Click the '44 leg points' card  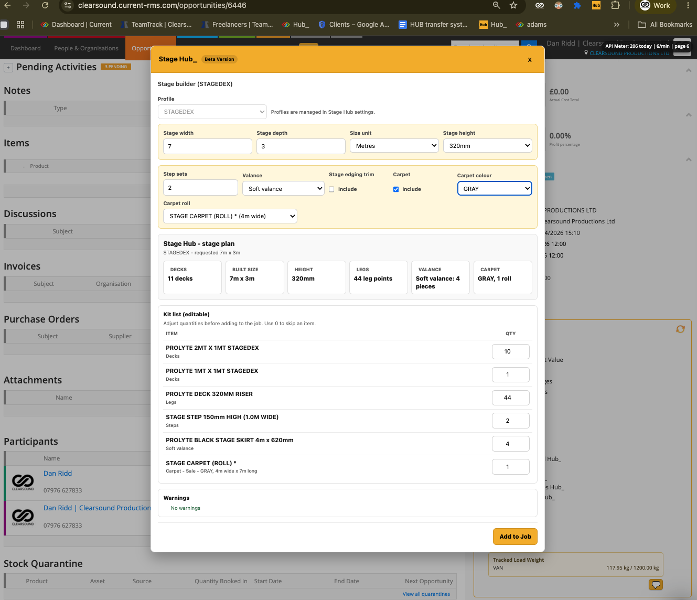pyautogui.click(x=379, y=277)
